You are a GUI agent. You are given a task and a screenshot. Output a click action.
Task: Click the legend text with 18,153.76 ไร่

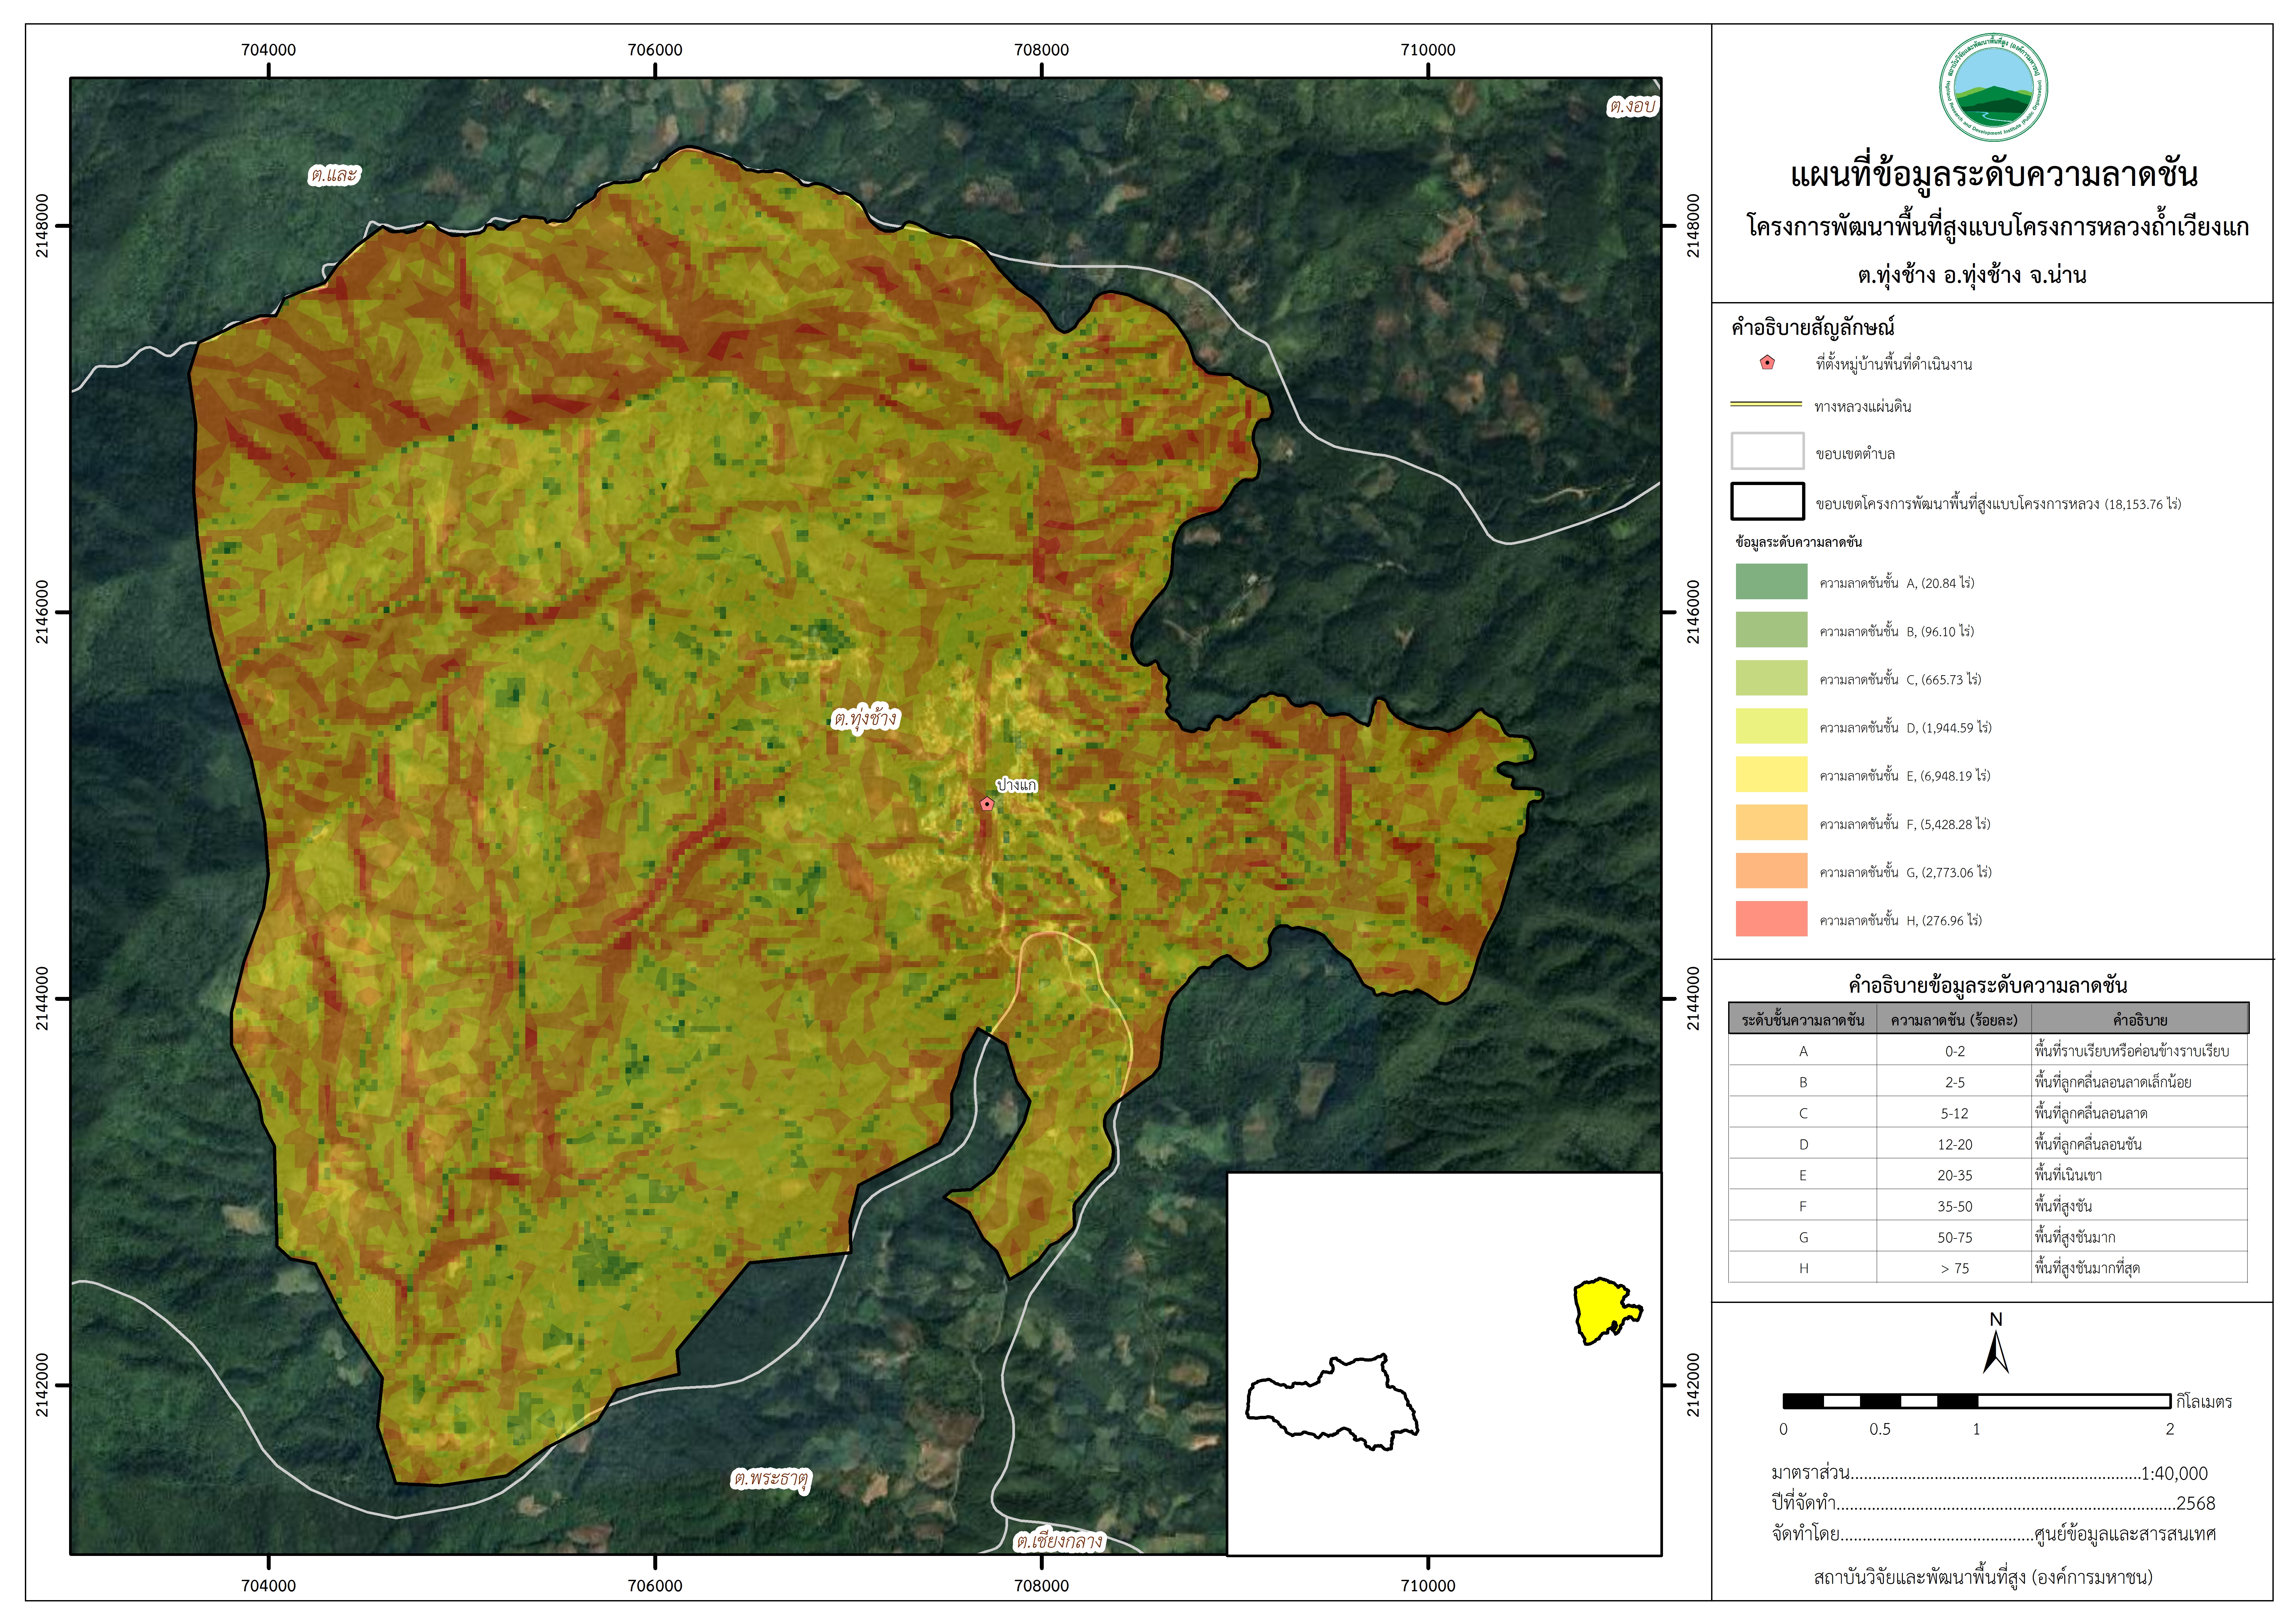[x=1998, y=504]
